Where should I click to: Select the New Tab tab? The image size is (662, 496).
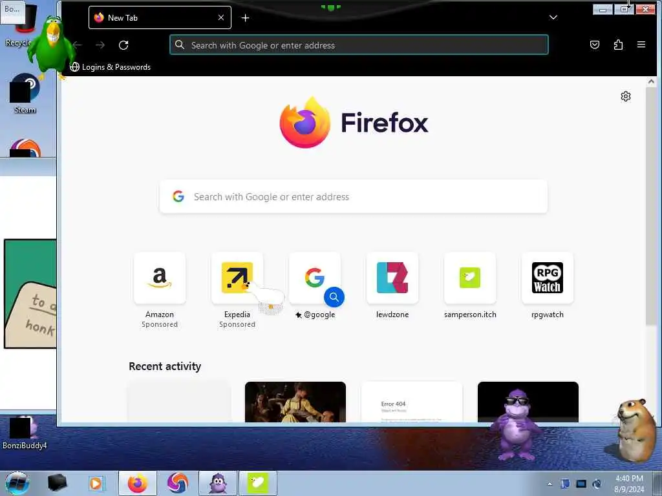coord(160,17)
